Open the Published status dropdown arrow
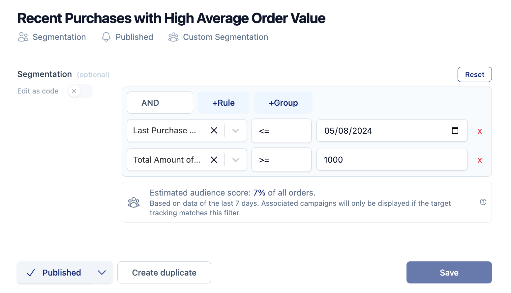The height and width of the screenshot is (293, 511). pos(102,272)
